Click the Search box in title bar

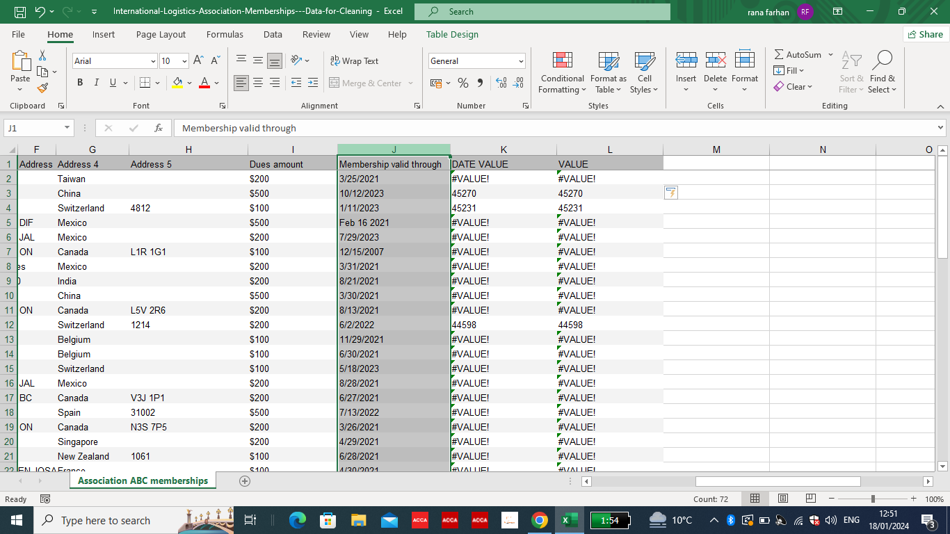pyautogui.click(x=542, y=12)
